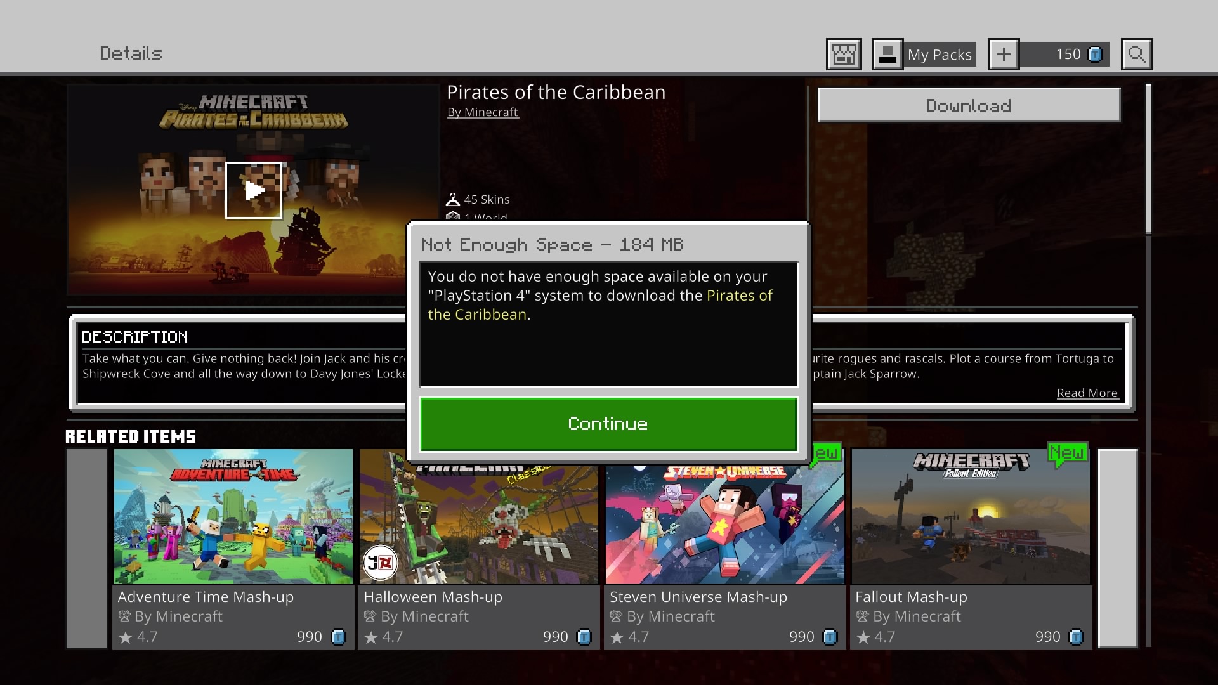This screenshot has width=1218, height=685.
Task: Click the JN creator logo on Halloween Mash-up
Action: pos(380,563)
